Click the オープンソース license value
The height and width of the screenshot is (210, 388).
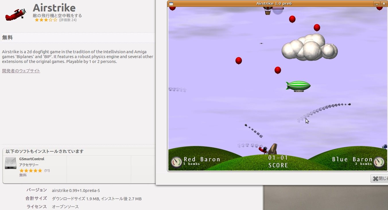click(65, 207)
